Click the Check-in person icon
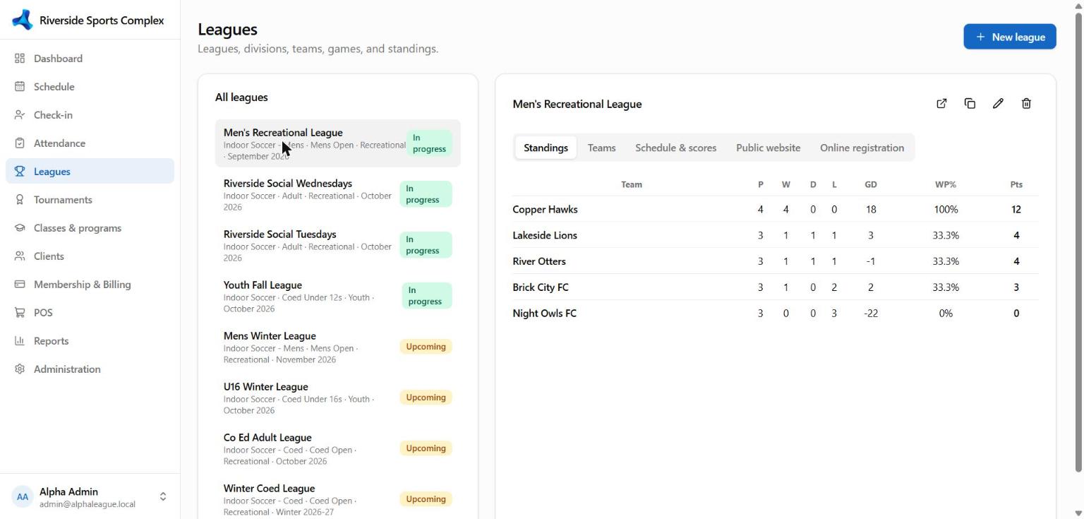Viewport: 1084px width, 519px height. [x=20, y=115]
